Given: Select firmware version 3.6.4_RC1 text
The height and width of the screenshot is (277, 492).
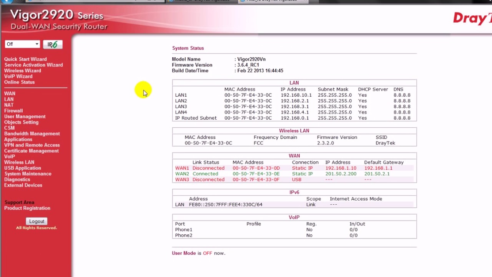Looking at the screenshot, I should 248,65.
